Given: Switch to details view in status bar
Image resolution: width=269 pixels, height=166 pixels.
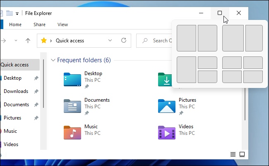Looking at the screenshot, I should [x=233, y=154].
